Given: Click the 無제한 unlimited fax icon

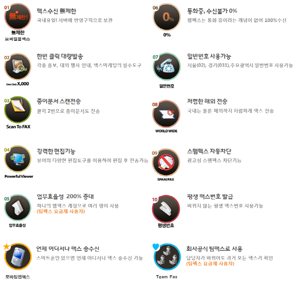Looking at the screenshot, I should pyautogui.click(x=18, y=16).
